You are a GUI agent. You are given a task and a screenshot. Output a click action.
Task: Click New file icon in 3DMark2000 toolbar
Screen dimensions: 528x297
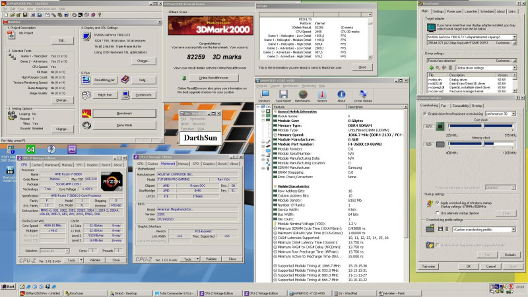point(6,15)
